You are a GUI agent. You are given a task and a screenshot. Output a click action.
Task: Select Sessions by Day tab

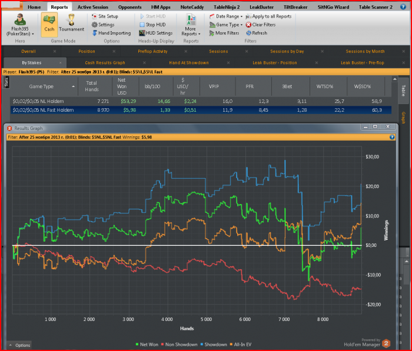click(x=287, y=52)
